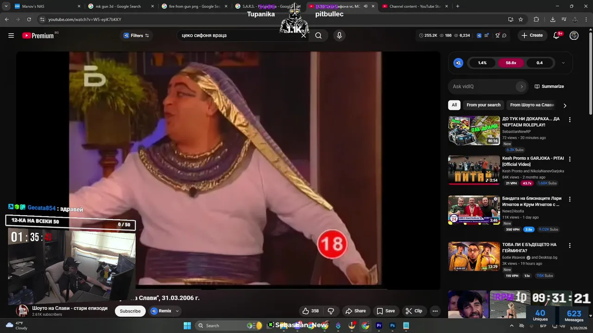Open options menu for ДО ТУК НИ ДОКАРАХА video

[x=570, y=119]
